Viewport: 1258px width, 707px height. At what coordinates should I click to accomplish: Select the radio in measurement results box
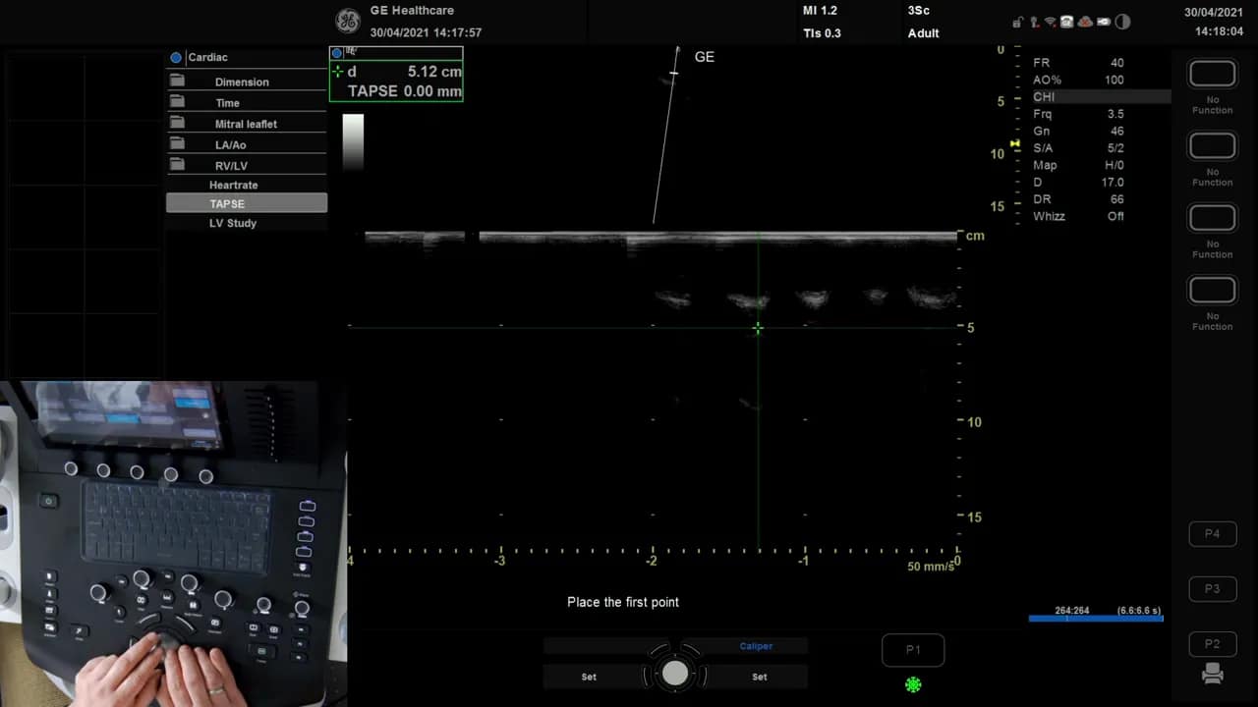[337, 53]
